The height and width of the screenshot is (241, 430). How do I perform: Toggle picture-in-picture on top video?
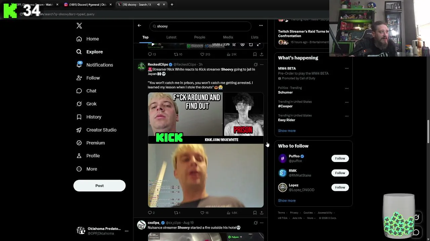[251, 45]
